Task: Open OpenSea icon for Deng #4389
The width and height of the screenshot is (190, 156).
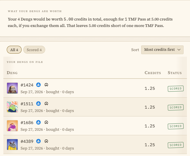Action: 38,141
